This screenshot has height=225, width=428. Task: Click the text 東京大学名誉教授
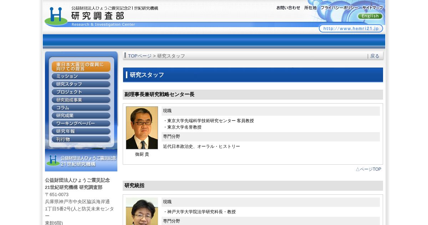coord(184,127)
